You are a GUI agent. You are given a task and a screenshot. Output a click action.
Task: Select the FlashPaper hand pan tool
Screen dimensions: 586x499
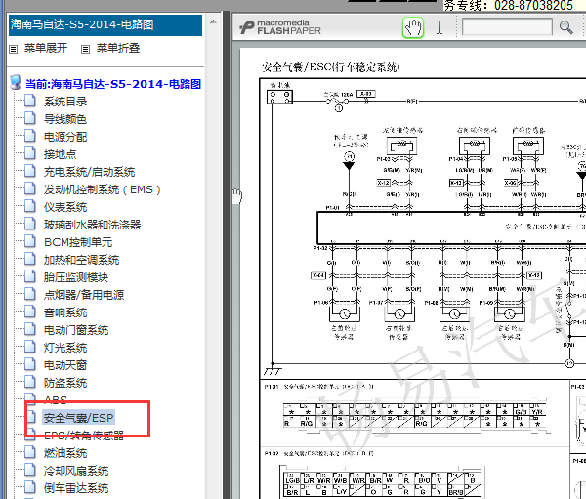[413, 27]
